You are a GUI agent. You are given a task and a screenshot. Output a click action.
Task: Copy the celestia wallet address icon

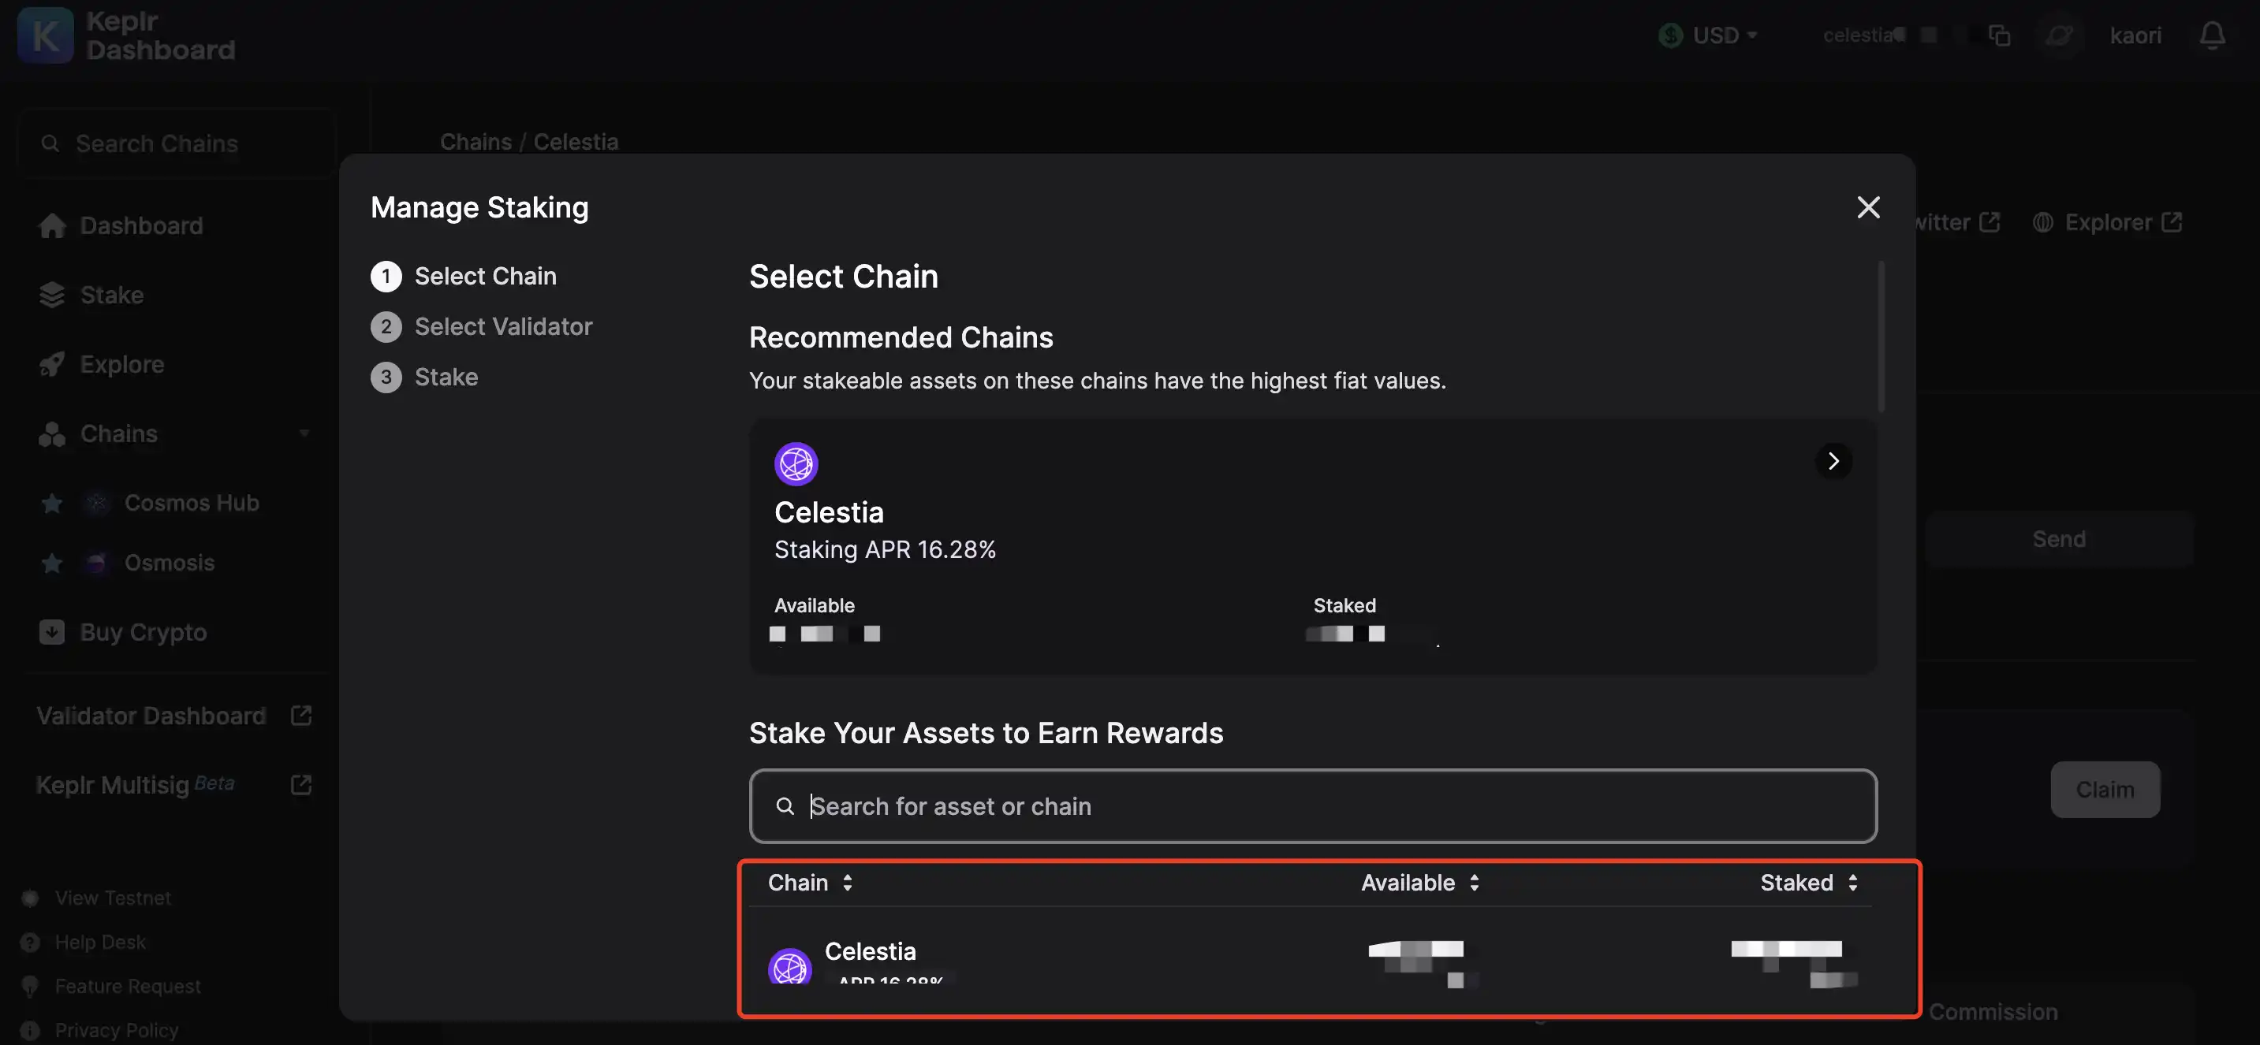click(1998, 35)
